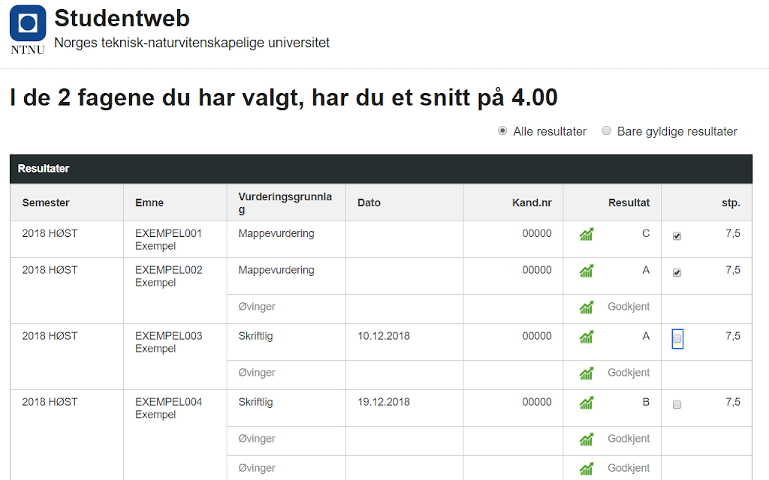Open grade statistics for EXEMPEL002 Mappevurdering
This screenshot has width=769, height=480.
pos(587,271)
